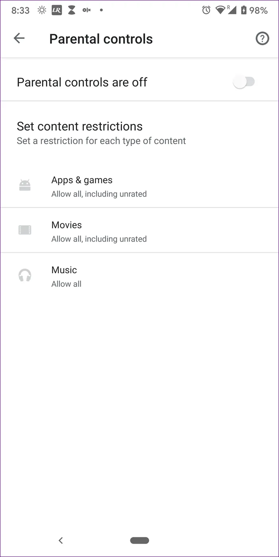Turn on the Parental controls switch
The image size is (279, 557).
pyautogui.click(x=244, y=82)
